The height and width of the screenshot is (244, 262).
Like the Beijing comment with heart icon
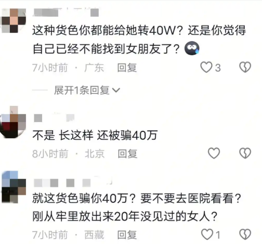point(214,153)
